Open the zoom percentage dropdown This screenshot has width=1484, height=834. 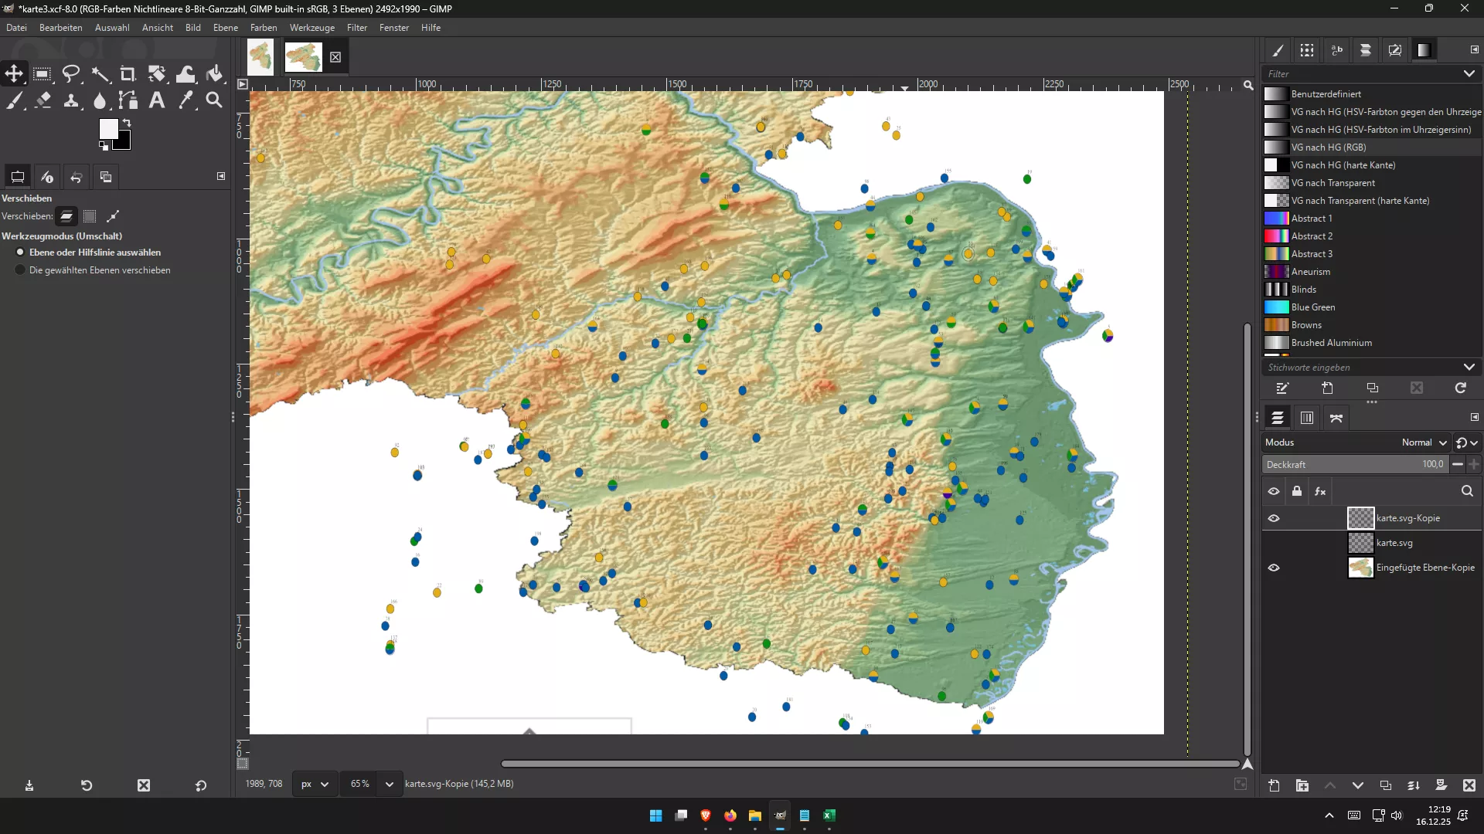pyautogui.click(x=389, y=784)
